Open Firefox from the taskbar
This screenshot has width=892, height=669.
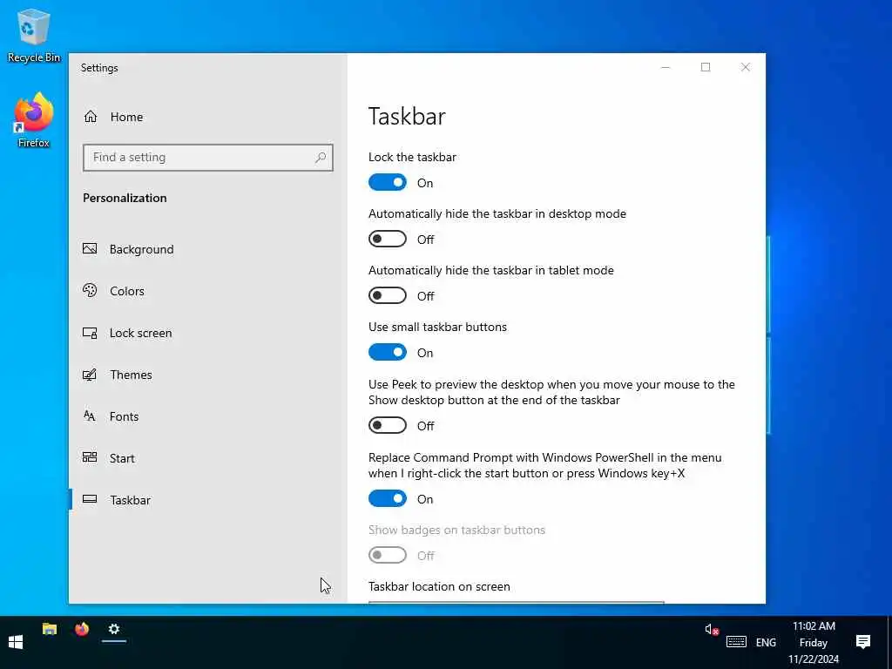tap(82, 629)
